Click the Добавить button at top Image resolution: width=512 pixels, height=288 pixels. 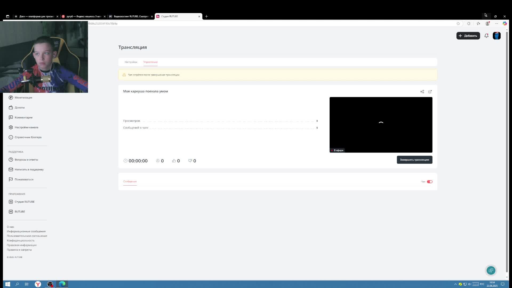pos(468,35)
